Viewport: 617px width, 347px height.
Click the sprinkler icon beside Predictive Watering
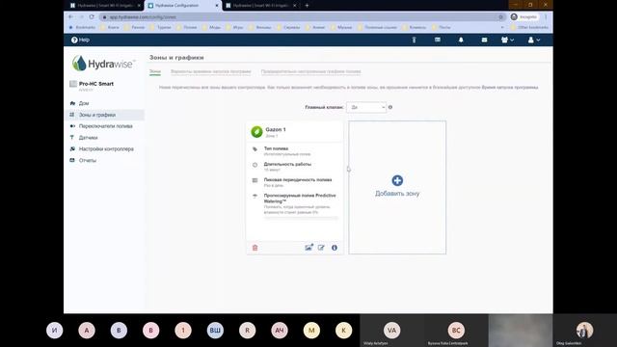pos(255,196)
